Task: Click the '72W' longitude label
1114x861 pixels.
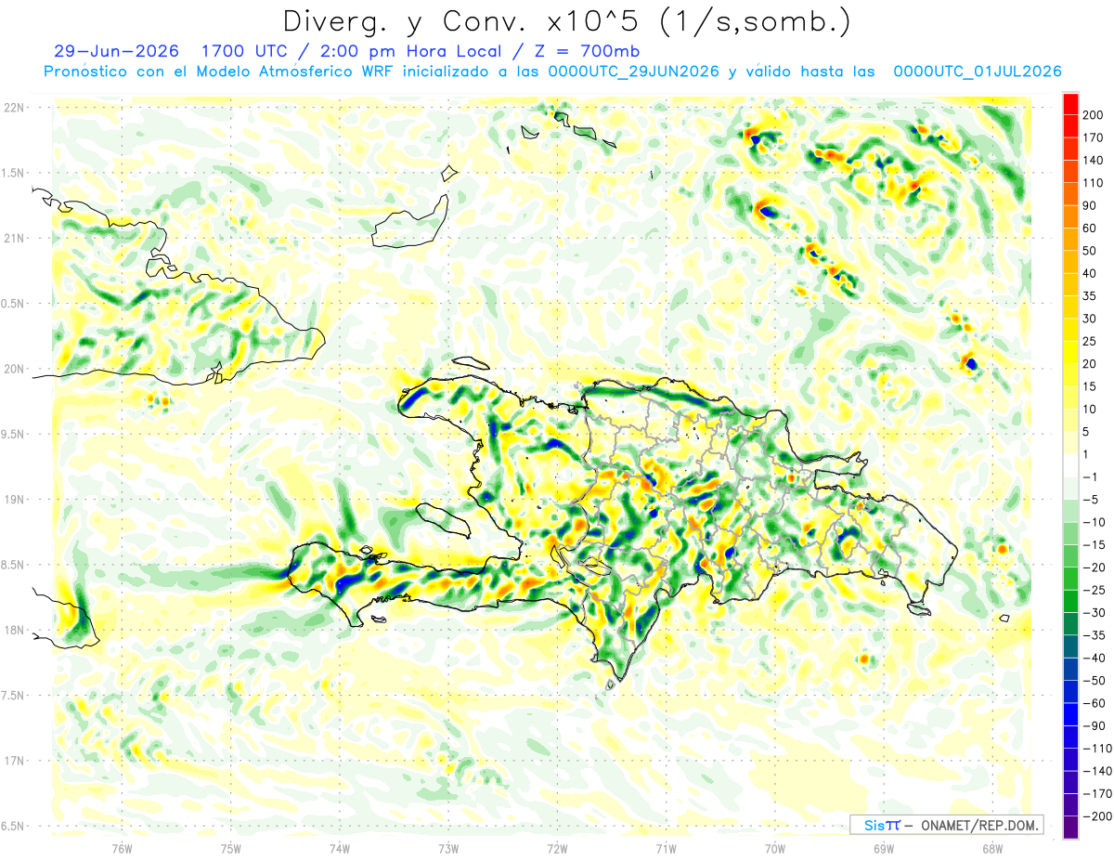Action: (x=557, y=848)
